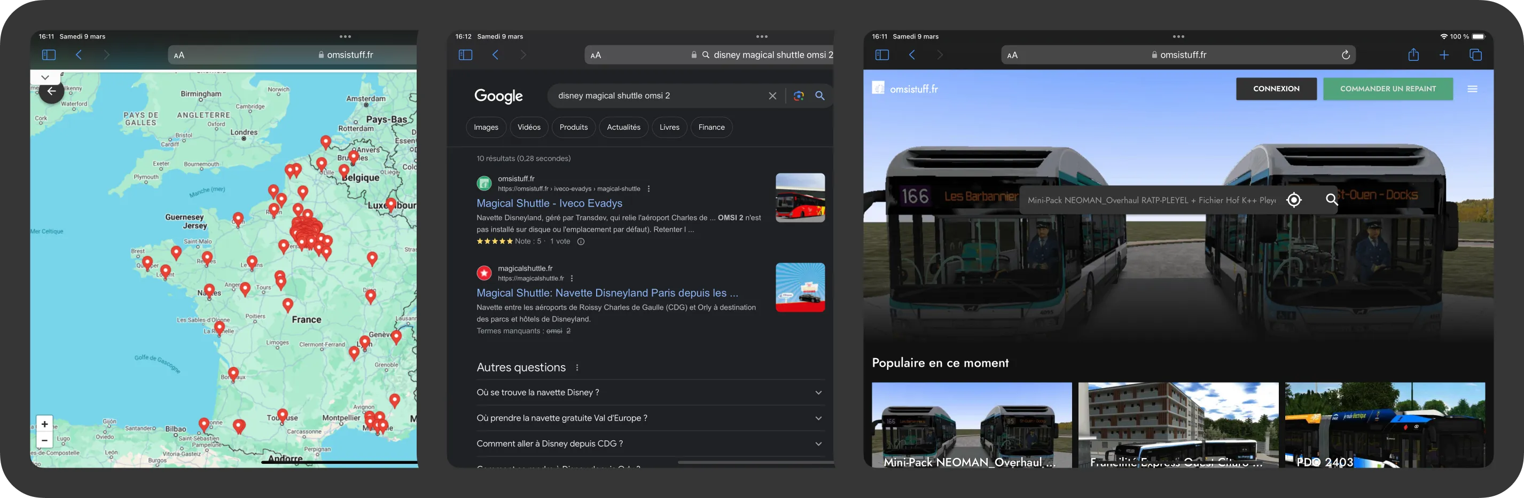Clear the Google search query with X
Image resolution: width=1524 pixels, height=498 pixels.
coord(772,96)
